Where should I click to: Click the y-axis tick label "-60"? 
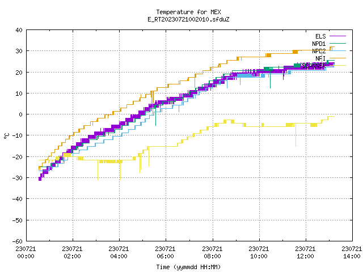click(18, 241)
